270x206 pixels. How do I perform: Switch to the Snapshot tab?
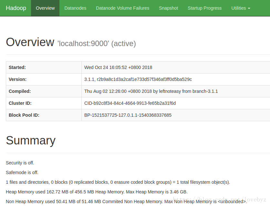point(168,8)
